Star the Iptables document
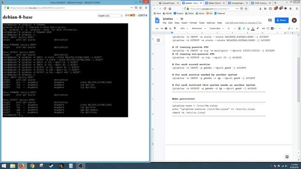Viewport: 301px width, 169px height. [x=177, y=19]
